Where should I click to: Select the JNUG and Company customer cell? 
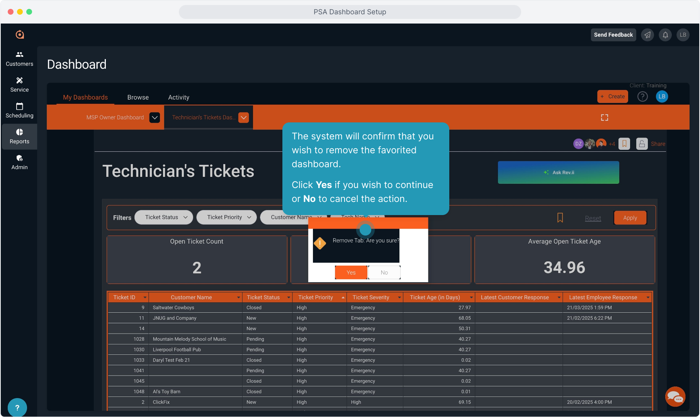[195, 318]
